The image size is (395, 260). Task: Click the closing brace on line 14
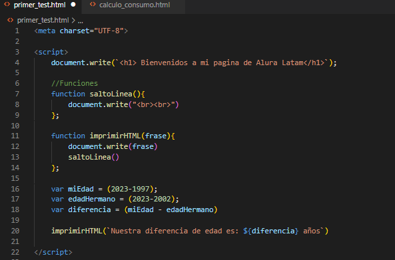click(53, 168)
